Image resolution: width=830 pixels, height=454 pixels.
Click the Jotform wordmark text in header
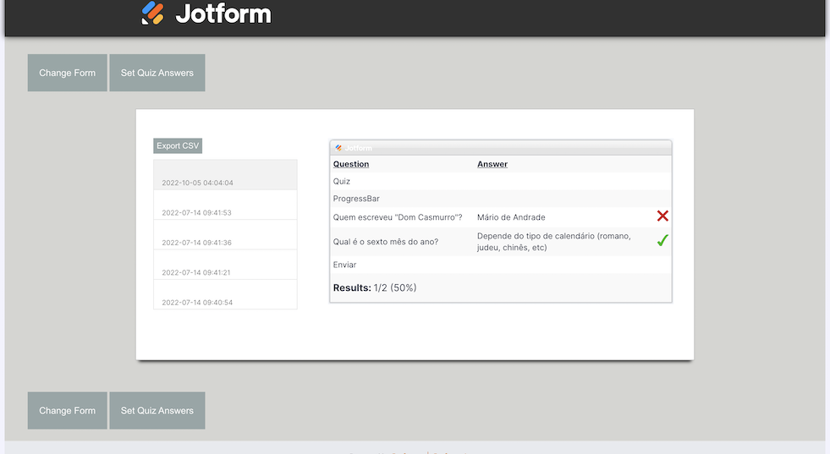click(223, 14)
